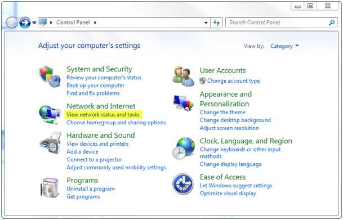Open Review your computer's status
Screen dimensions: 343x220
tap(104, 78)
